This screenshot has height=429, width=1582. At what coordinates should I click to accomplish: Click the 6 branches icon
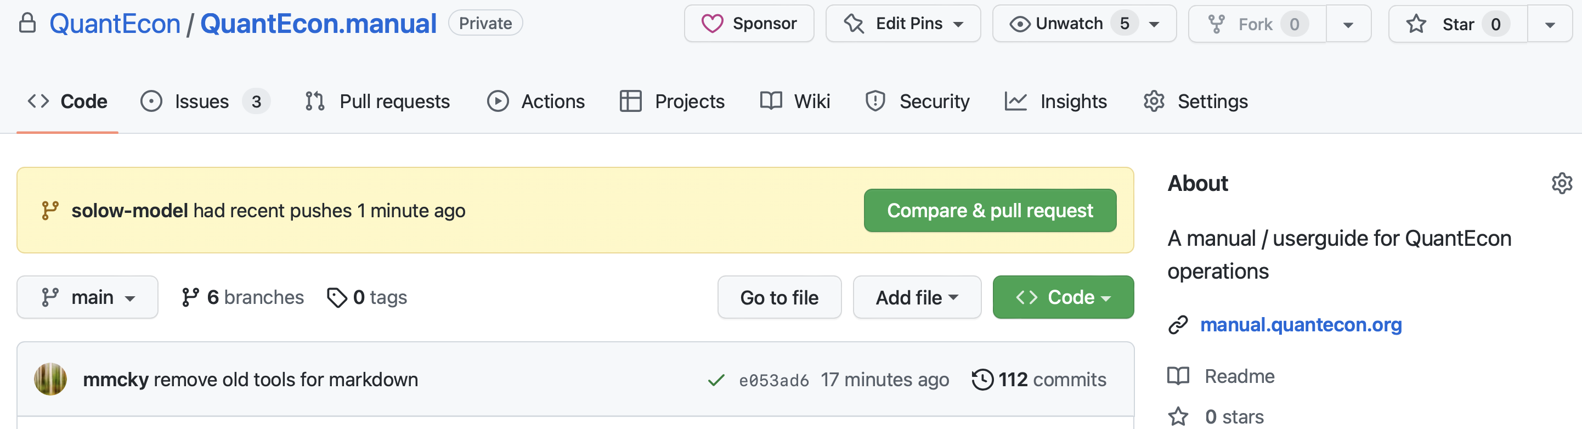point(190,297)
